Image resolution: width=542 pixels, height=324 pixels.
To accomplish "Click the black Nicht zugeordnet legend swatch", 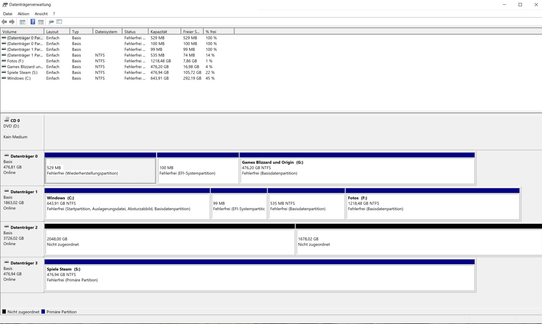I will [4, 312].
